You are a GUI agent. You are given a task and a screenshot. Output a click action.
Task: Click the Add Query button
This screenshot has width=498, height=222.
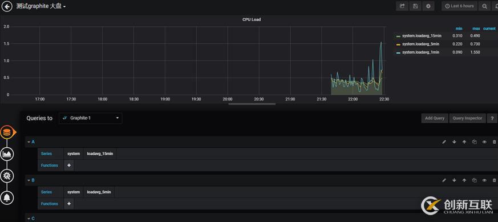click(x=435, y=118)
